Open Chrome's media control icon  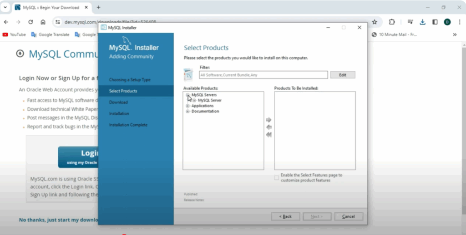[x=410, y=22]
